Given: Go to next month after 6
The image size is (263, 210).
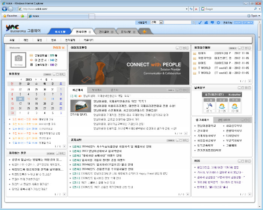Looking at the screenshot, I should 52,79.
